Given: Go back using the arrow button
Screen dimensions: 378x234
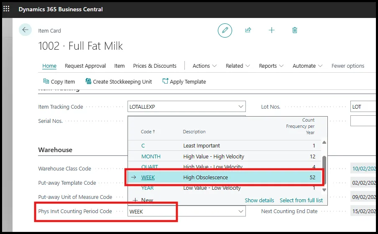Looking at the screenshot, I should click(25, 30).
